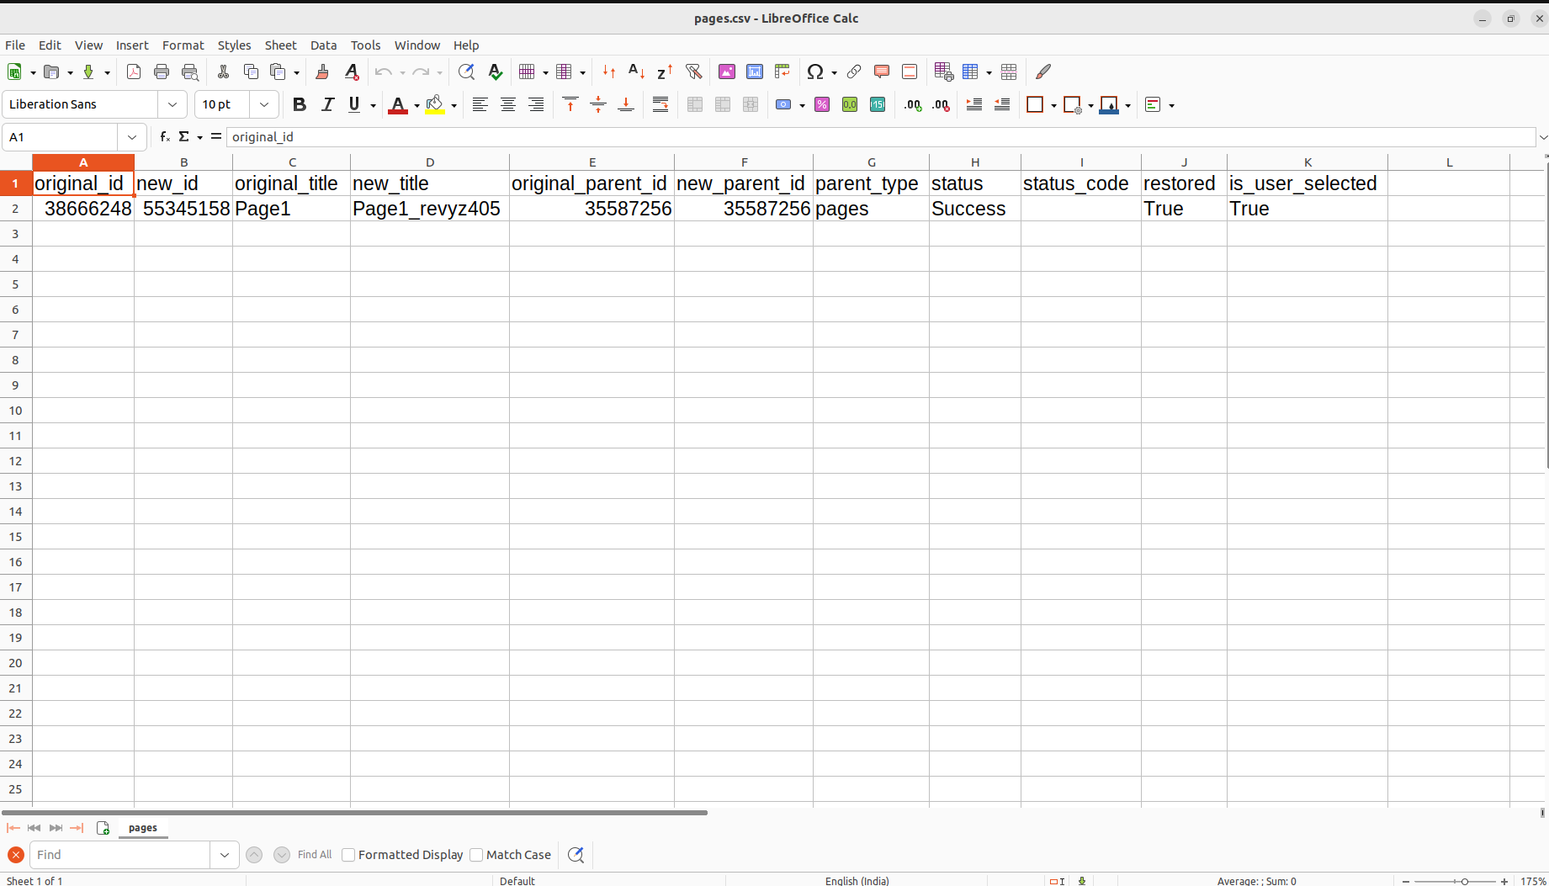Switch to the pages sheet tab
This screenshot has height=886, width=1549.
[x=143, y=828]
